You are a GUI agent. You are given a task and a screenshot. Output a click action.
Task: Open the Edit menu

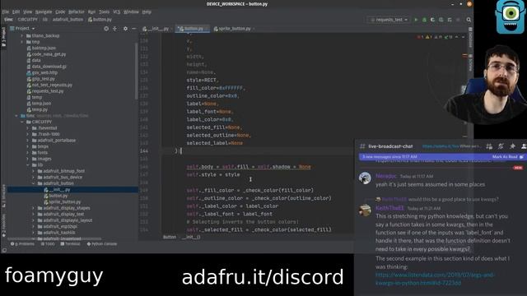pos(16,12)
